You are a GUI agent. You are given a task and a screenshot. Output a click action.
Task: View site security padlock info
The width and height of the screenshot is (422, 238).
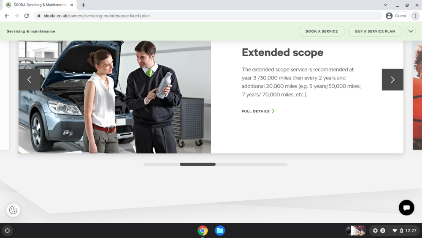(x=39, y=16)
